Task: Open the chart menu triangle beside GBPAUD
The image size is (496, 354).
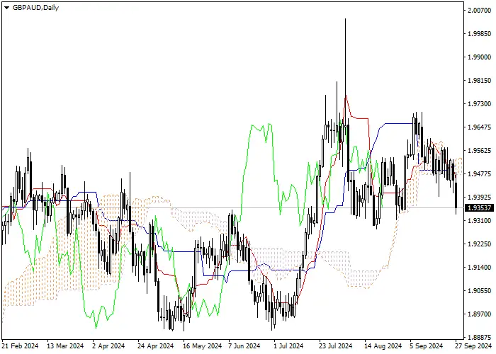Action: pos(6,8)
